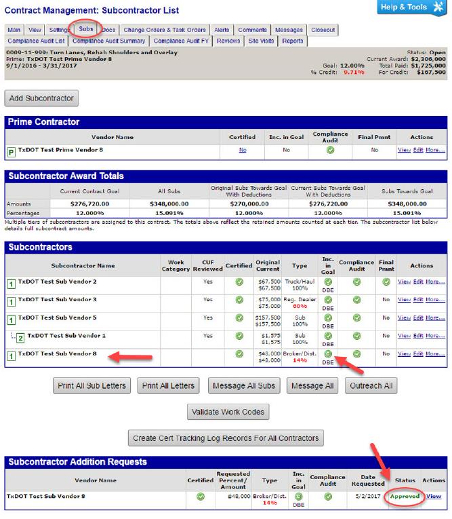Switch to the Docs tab
The image size is (452, 519).
tap(108, 30)
